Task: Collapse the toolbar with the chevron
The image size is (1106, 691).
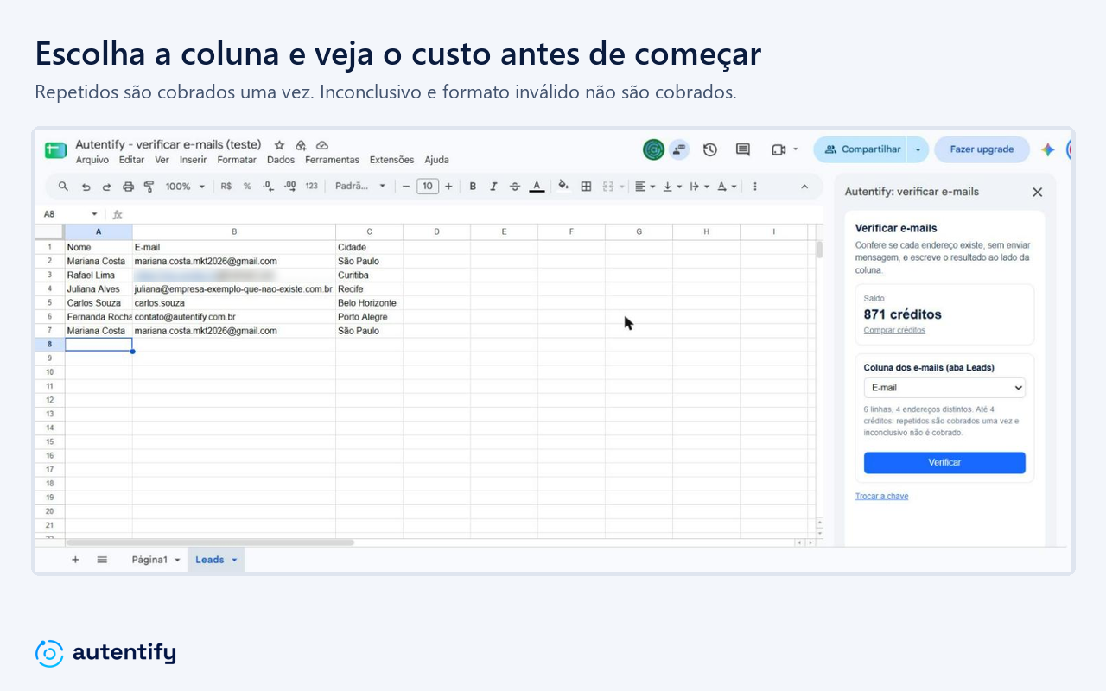Action: [x=804, y=186]
